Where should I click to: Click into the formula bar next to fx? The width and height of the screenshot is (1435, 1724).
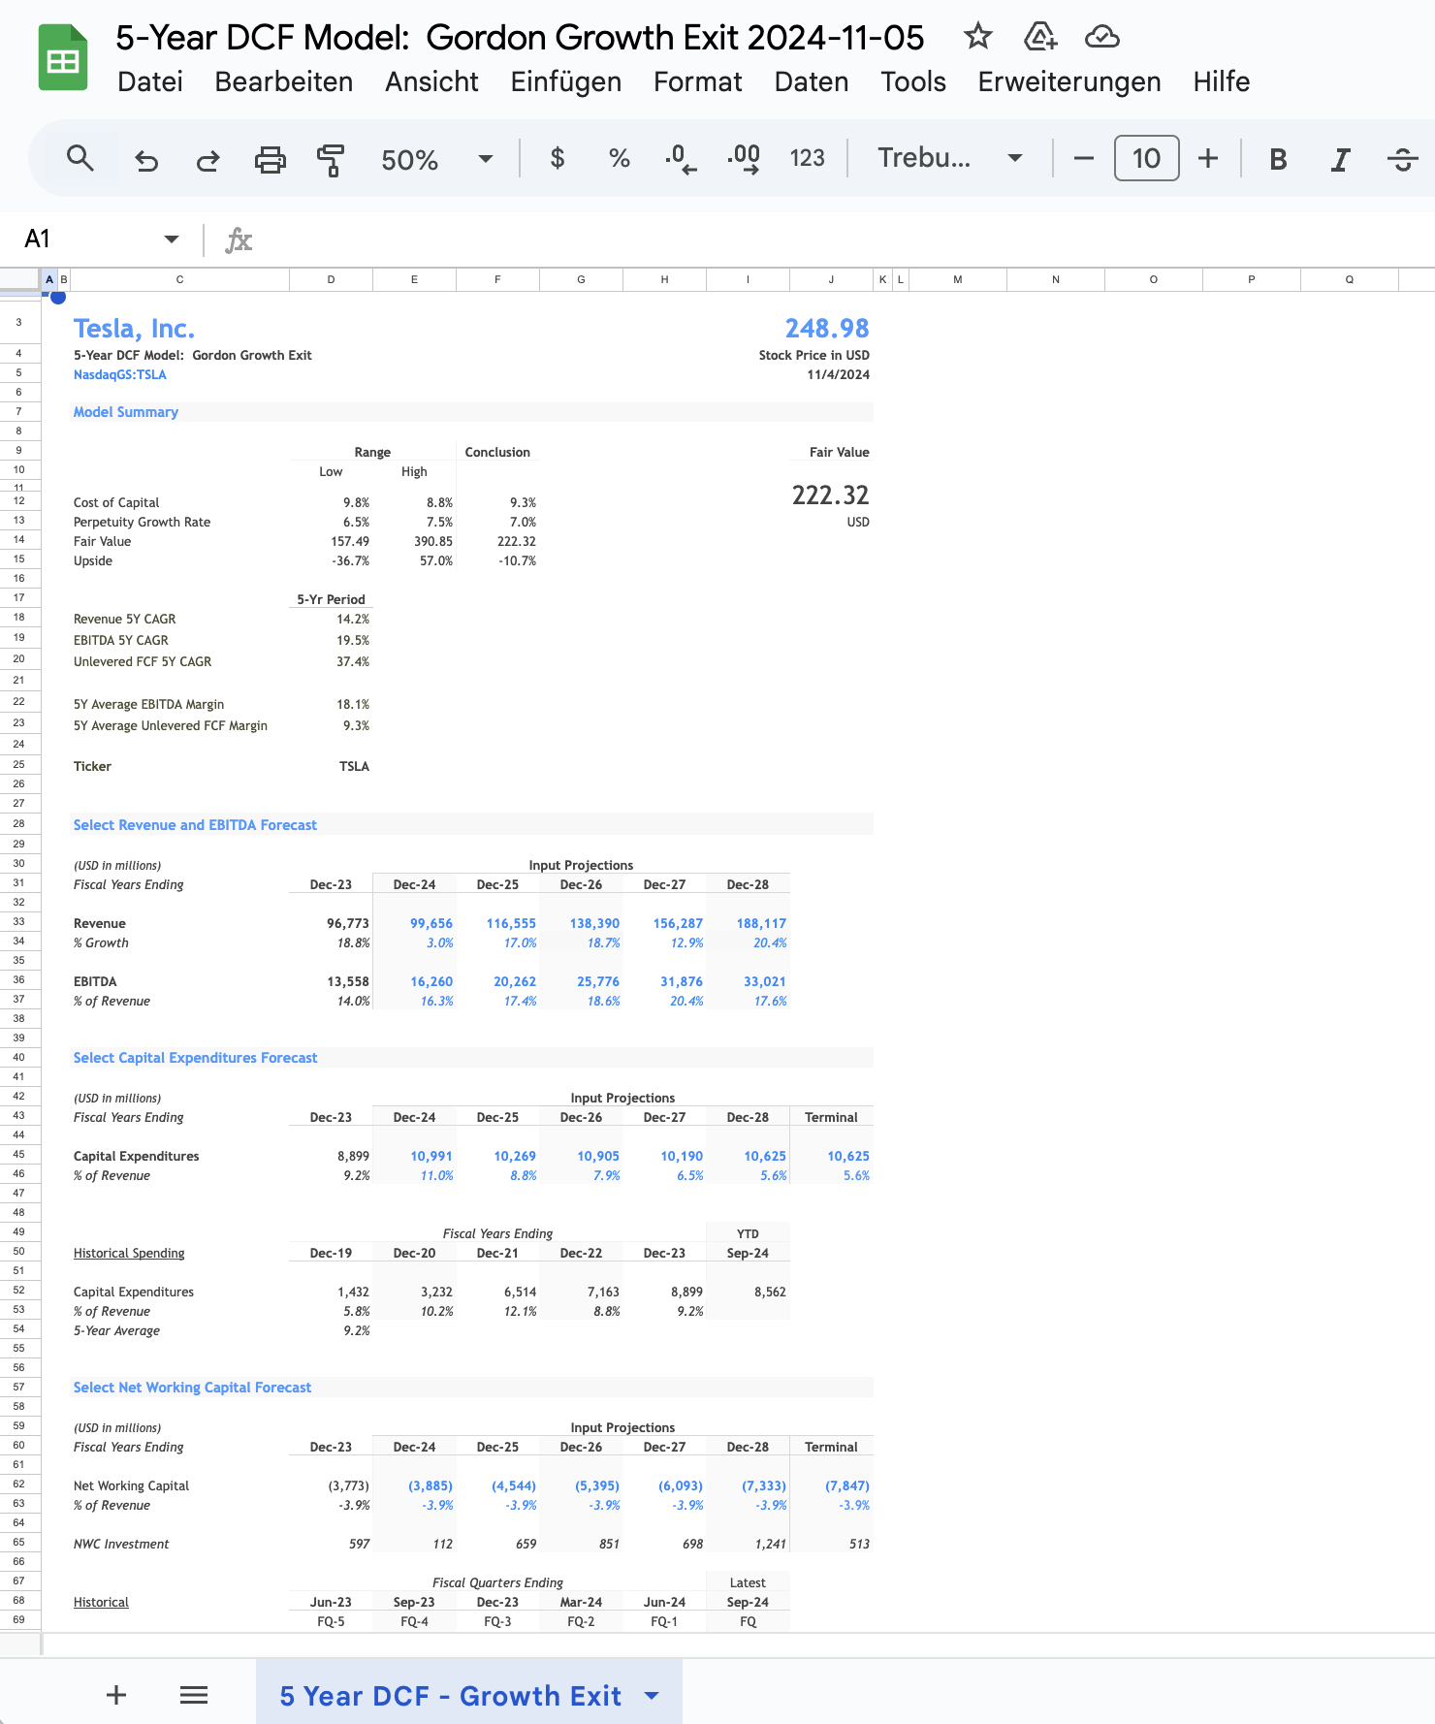point(844,239)
